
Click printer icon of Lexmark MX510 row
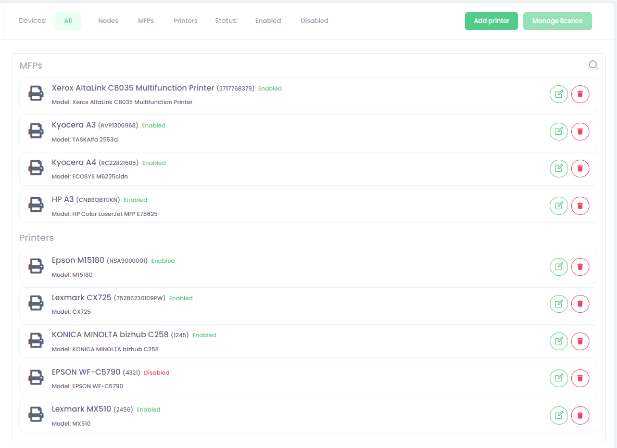click(36, 415)
